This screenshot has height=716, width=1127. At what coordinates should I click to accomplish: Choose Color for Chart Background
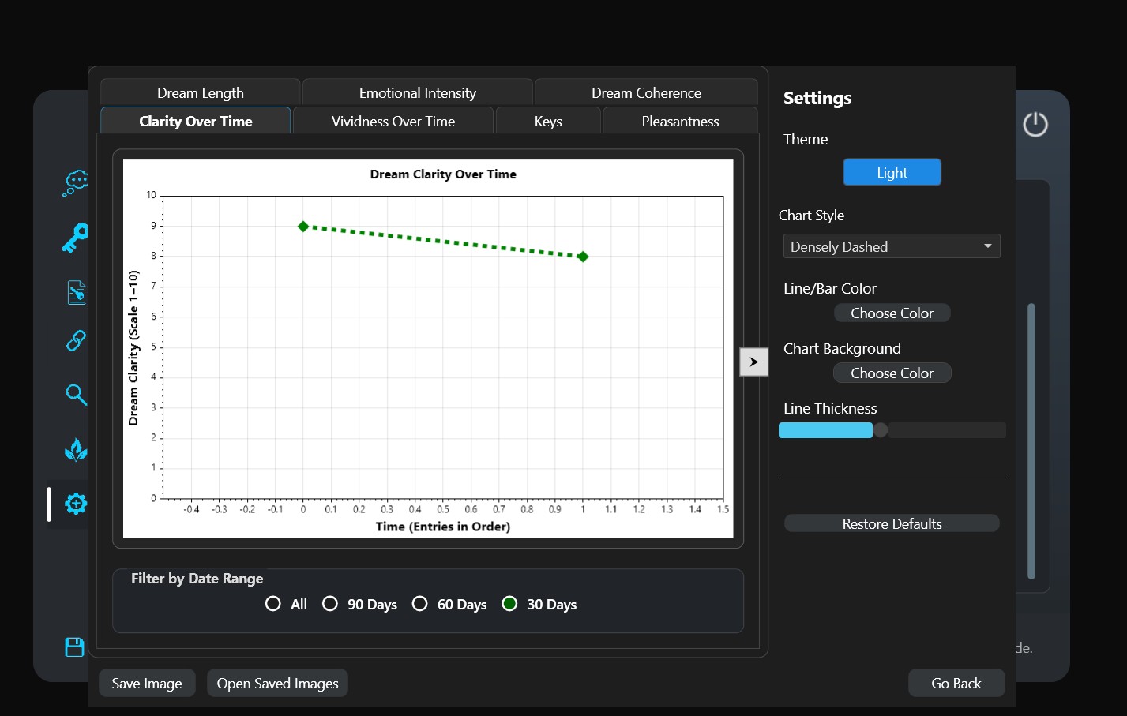pos(892,373)
